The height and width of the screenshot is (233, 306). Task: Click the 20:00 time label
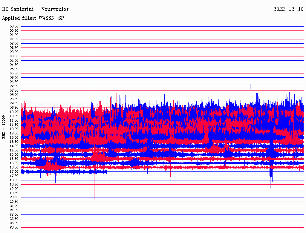point(14,197)
